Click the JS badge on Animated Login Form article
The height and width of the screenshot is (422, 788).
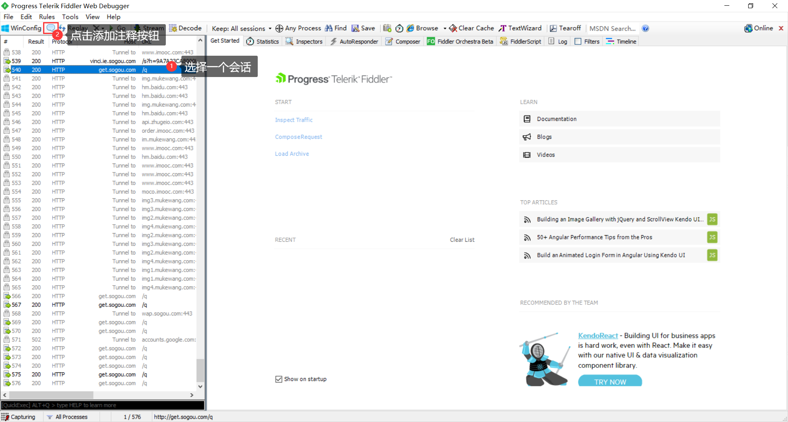click(x=712, y=255)
